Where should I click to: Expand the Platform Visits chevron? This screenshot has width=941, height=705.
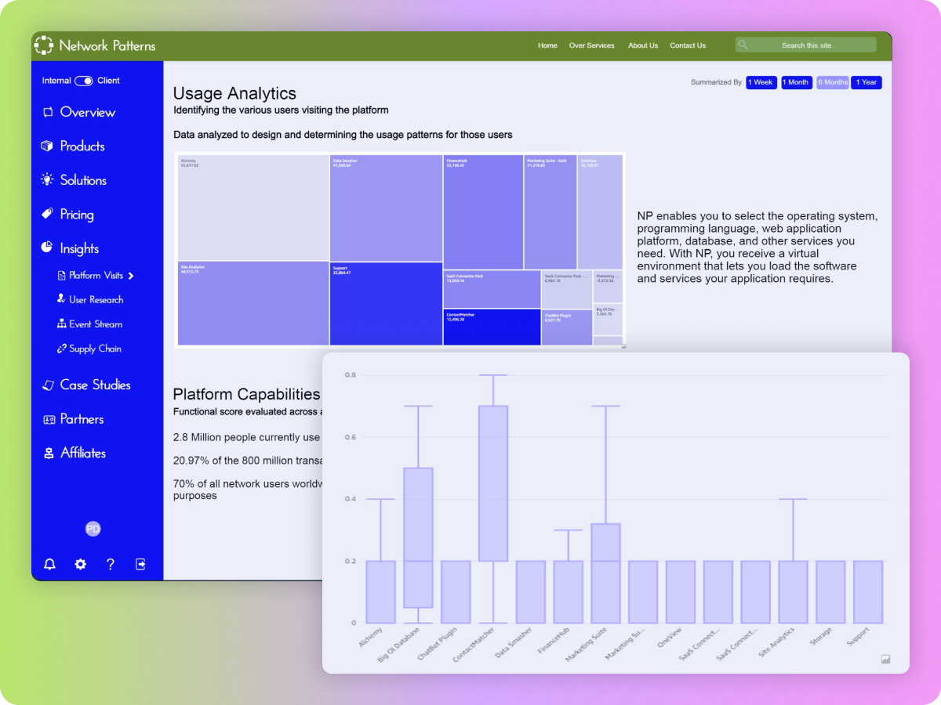click(x=131, y=276)
